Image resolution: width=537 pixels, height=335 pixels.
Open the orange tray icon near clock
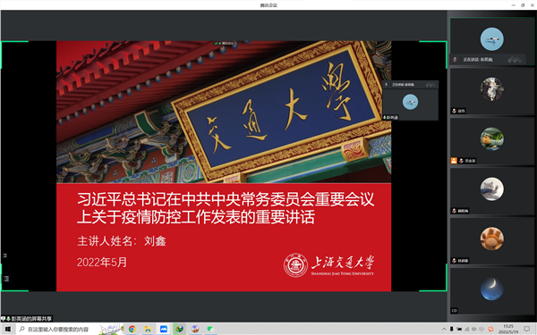[490, 329]
